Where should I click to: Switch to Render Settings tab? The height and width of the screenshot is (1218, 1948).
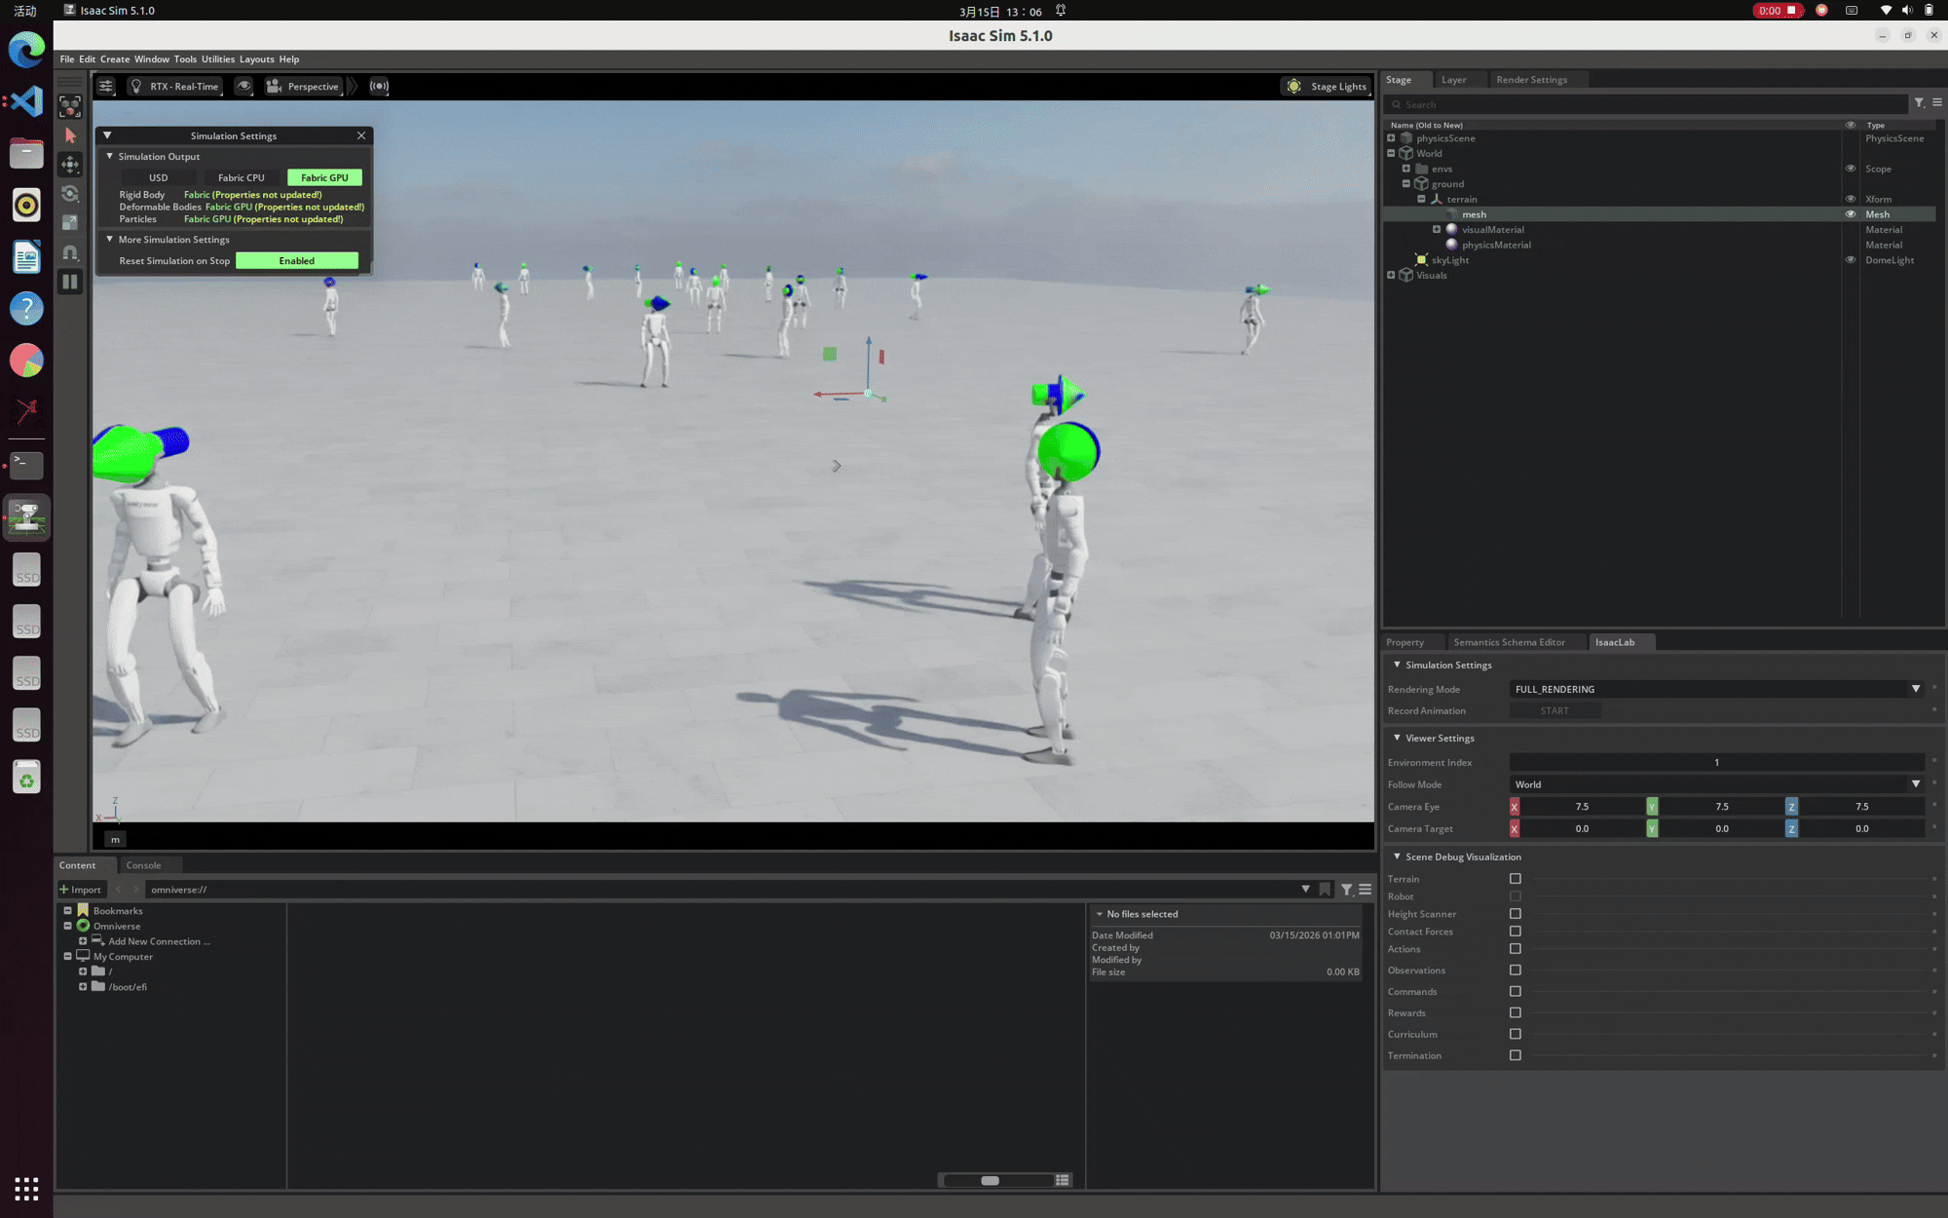[1531, 80]
